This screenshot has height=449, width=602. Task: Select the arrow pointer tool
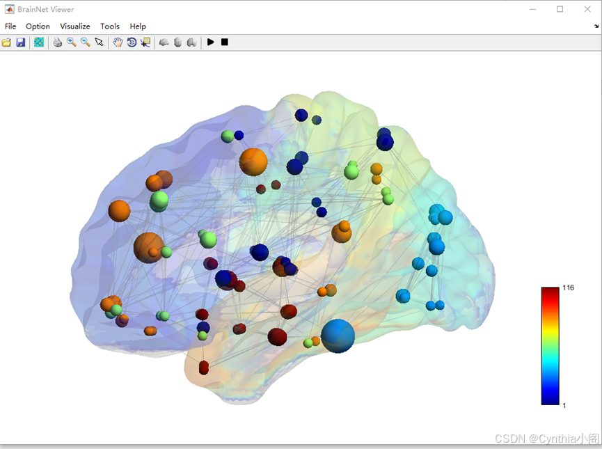pos(100,42)
